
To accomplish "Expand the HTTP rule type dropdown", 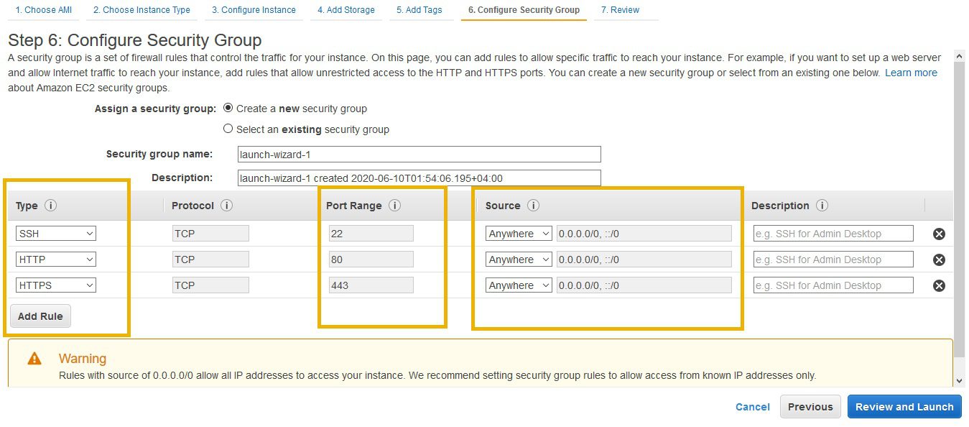I will coord(56,260).
